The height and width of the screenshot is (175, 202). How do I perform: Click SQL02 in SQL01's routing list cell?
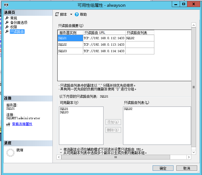140,38
